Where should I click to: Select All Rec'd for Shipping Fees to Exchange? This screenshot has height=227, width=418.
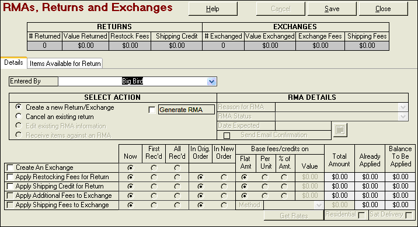coord(177,205)
